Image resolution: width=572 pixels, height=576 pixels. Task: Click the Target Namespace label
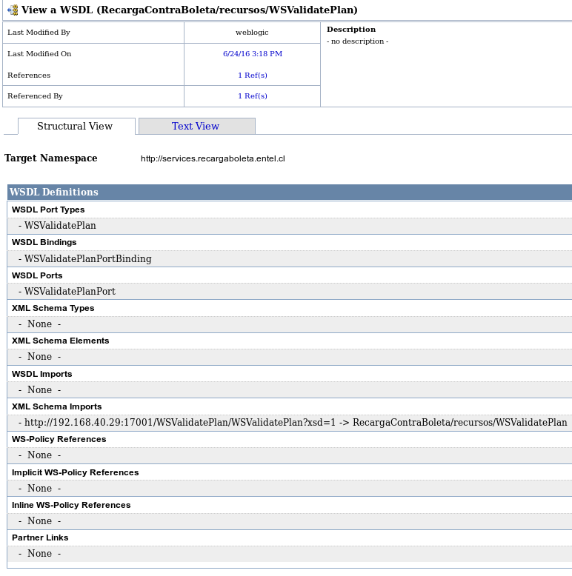(x=50, y=158)
